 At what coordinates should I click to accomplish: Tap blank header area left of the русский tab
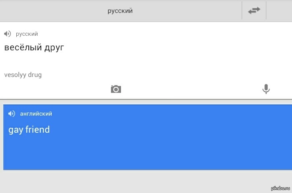point(42,11)
